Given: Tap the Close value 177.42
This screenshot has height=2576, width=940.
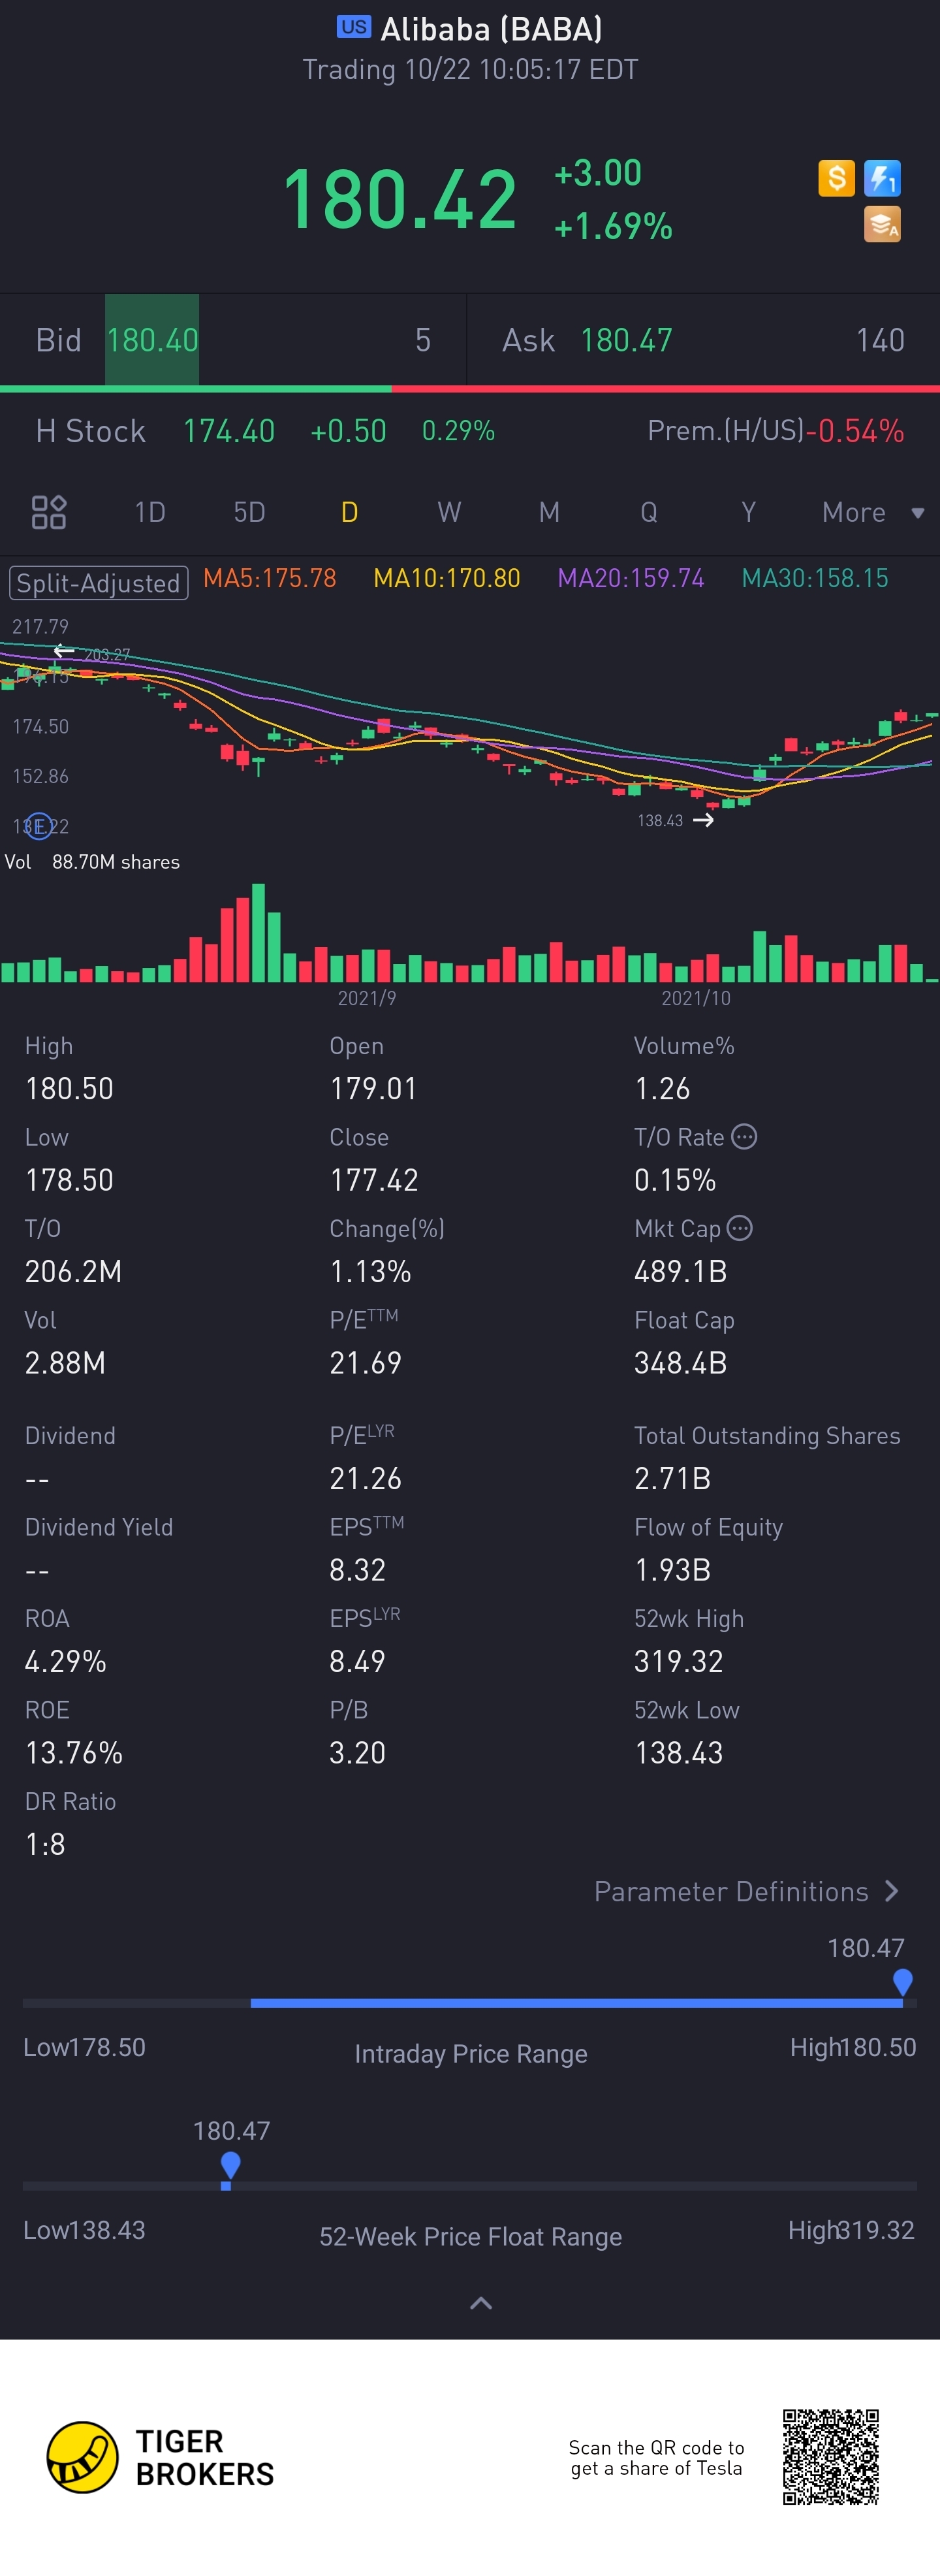Looking at the screenshot, I should pos(373,1180).
